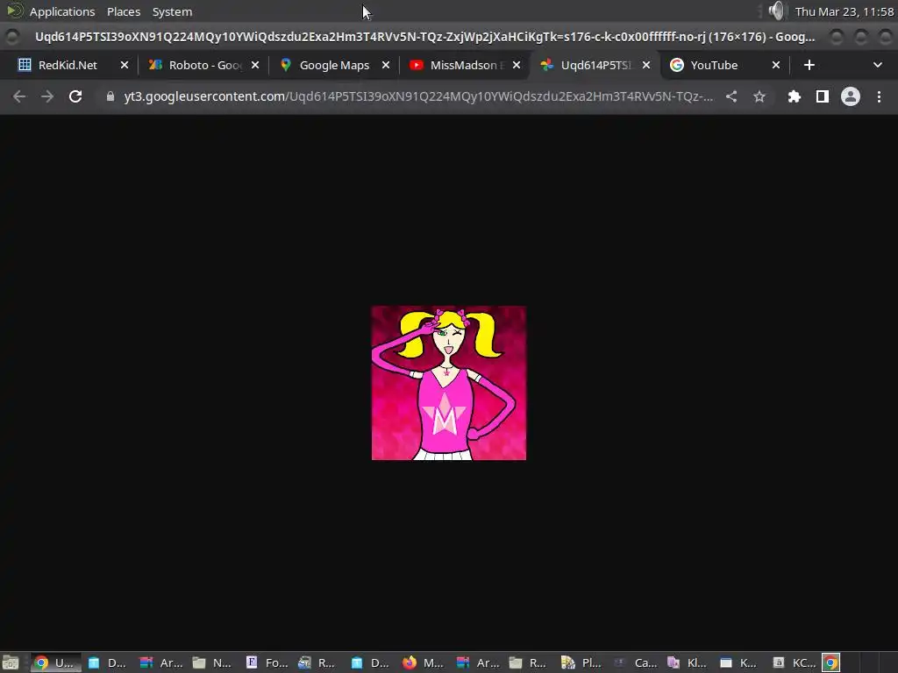The height and width of the screenshot is (673, 898).
Task: Open Chrome three-dot menu
Action: [x=879, y=96]
